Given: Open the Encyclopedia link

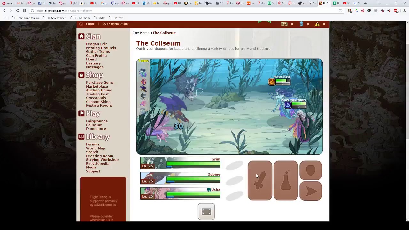Looking at the screenshot, I should pos(97,164).
